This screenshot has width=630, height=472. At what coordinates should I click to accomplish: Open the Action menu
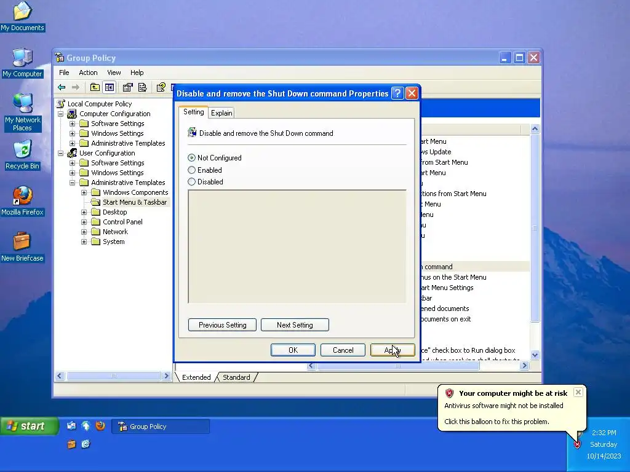pyautogui.click(x=88, y=73)
